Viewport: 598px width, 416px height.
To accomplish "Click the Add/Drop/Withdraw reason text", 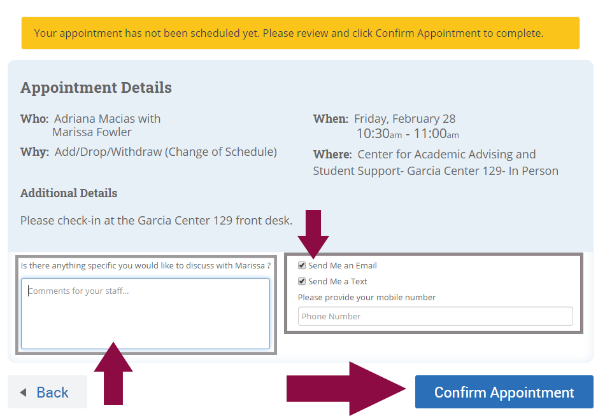I will pyautogui.click(x=166, y=152).
